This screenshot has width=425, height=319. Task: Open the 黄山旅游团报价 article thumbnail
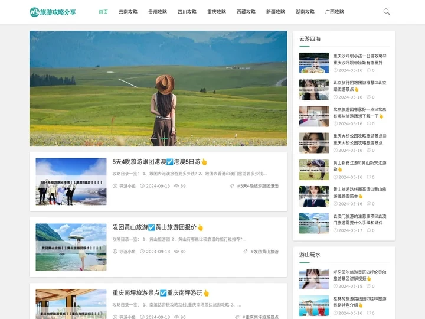coord(71,247)
